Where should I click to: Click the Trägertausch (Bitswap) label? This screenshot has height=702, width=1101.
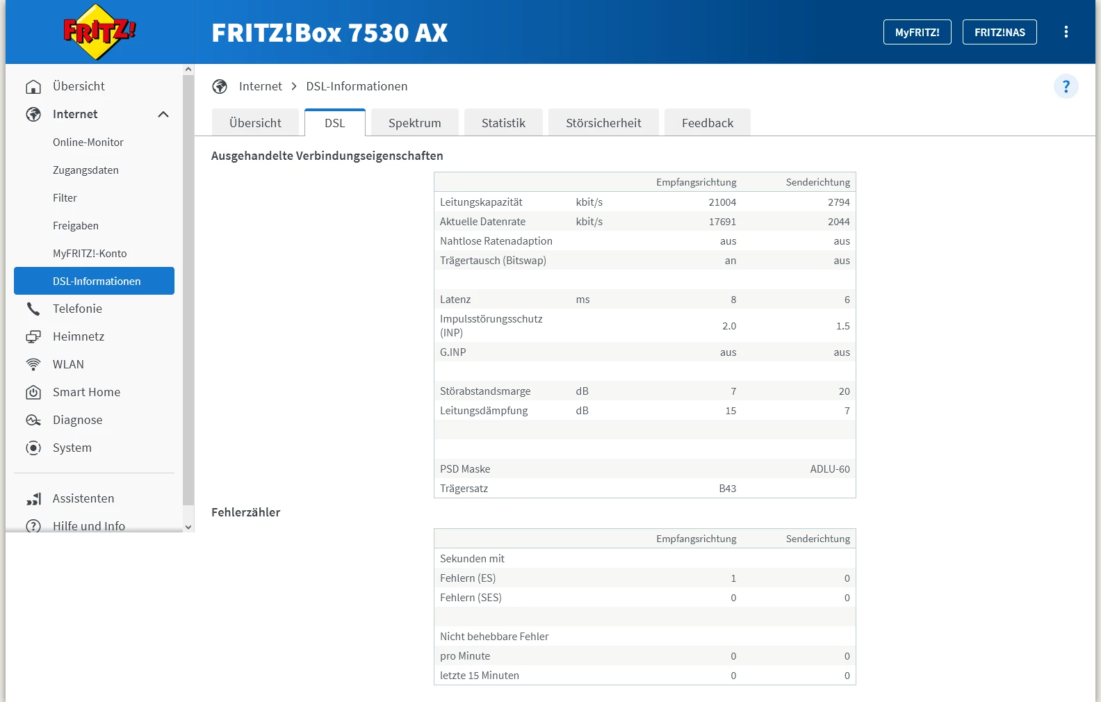coord(493,260)
